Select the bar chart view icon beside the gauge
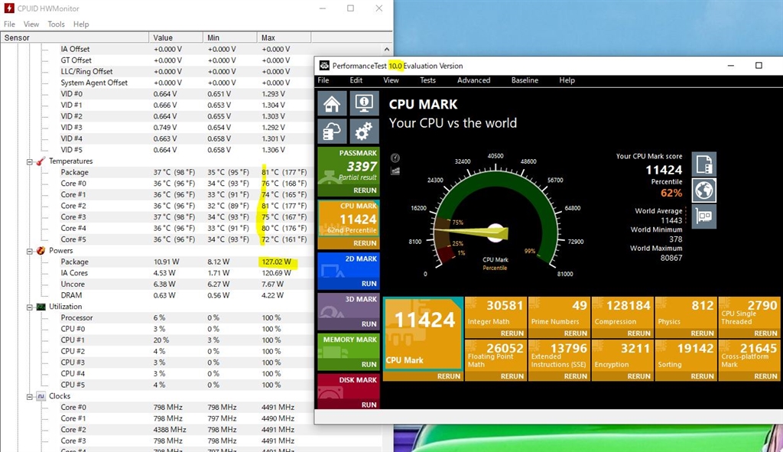This screenshot has height=452, width=783. 395,171
